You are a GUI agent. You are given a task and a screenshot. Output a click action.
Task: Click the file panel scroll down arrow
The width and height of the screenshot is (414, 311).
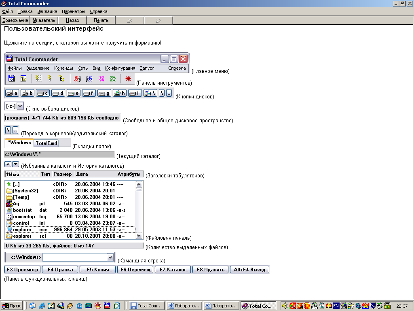pyautogui.click(x=139, y=236)
